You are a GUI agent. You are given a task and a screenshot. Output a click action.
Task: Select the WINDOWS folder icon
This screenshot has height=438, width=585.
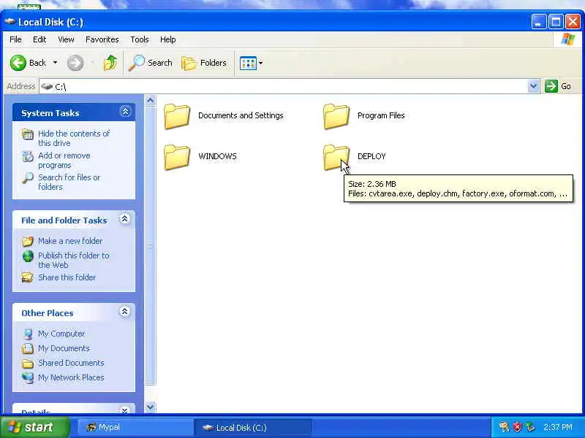(x=177, y=157)
